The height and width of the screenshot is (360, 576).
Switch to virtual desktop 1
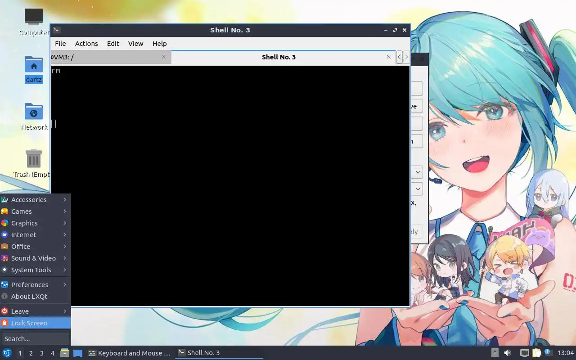[20, 353]
